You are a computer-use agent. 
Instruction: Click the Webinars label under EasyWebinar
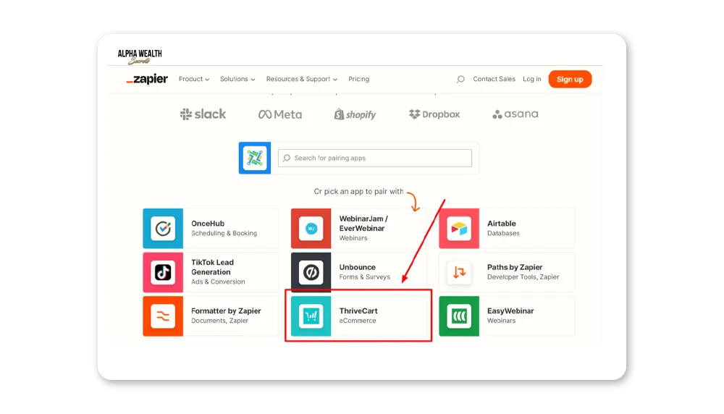pyautogui.click(x=502, y=321)
